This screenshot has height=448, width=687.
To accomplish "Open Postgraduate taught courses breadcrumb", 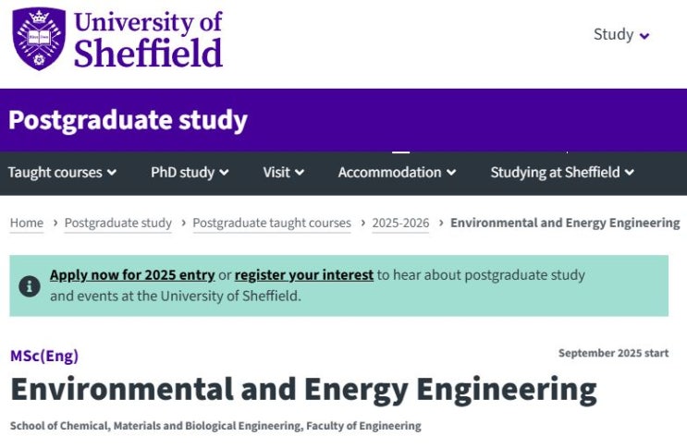I will pos(272,223).
